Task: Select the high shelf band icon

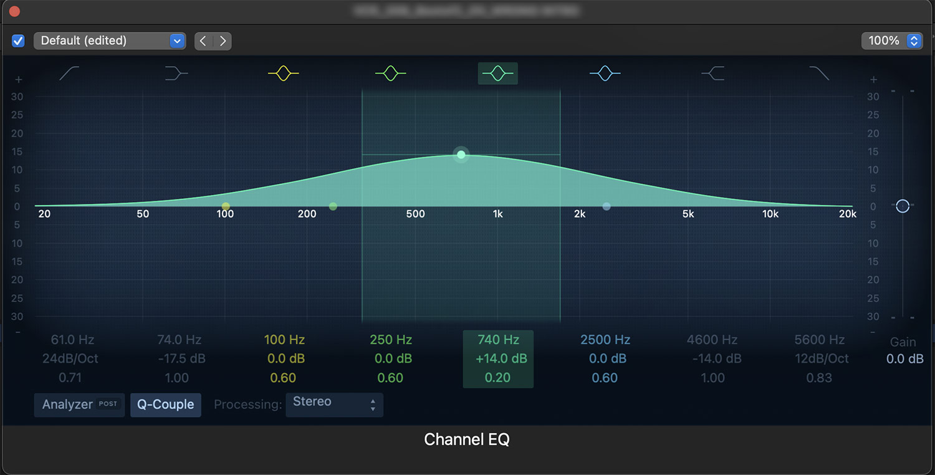Action: tap(712, 73)
